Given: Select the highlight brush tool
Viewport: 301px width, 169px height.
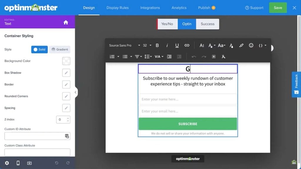Looking at the screenshot, I should (x=241, y=45).
